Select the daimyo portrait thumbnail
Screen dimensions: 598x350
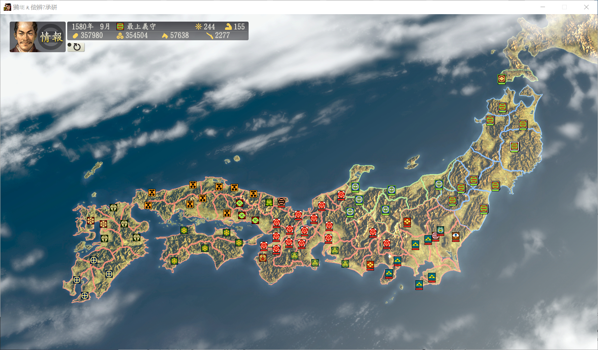point(24,37)
